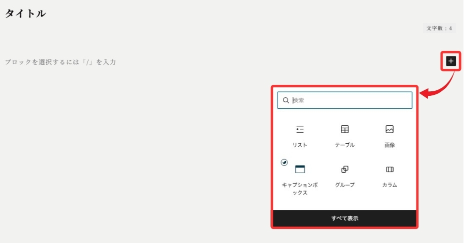Click the テーブル text label

[344, 145]
